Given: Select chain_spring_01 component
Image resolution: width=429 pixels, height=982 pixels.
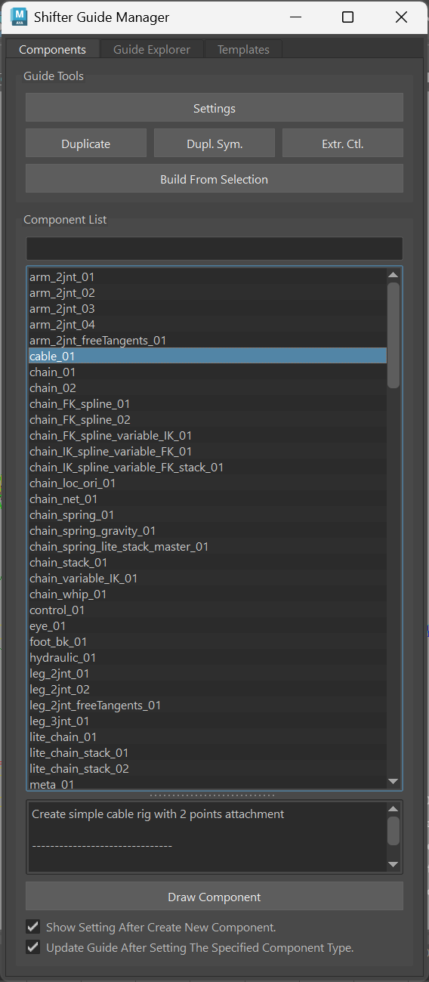Looking at the screenshot, I should pyautogui.click(x=207, y=515).
